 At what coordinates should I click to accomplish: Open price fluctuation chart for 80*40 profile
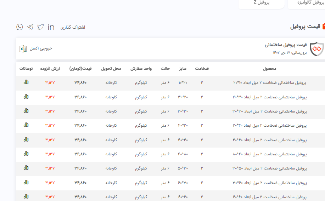26,154
